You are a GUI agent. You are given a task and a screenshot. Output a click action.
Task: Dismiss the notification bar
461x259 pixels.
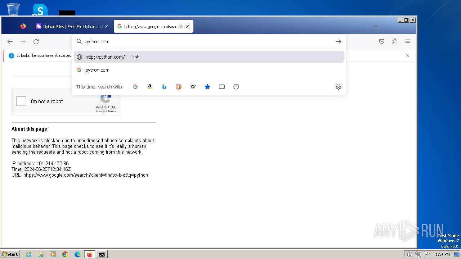point(408,56)
